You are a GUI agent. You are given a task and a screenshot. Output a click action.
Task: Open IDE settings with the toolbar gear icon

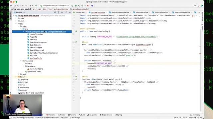[x=199, y=6]
